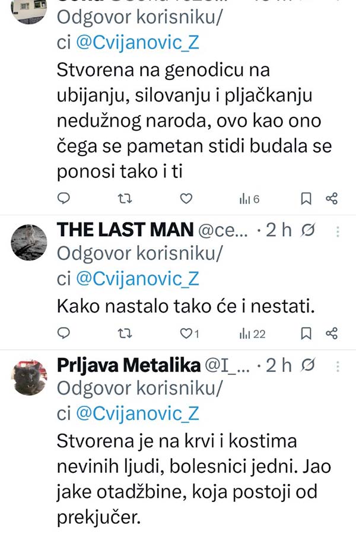Open THE LAST MAN profile name
The height and width of the screenshot is (534, 356).
pos(125,230)
